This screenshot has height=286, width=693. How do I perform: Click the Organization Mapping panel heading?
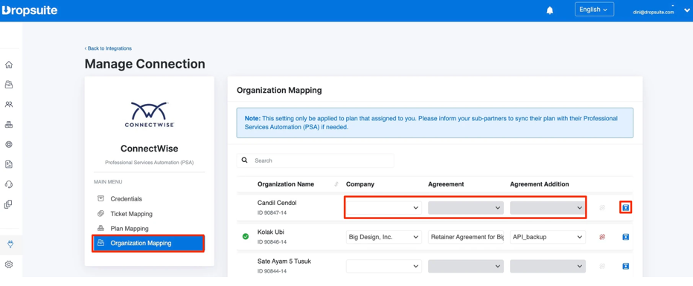(x=279, y=91)
